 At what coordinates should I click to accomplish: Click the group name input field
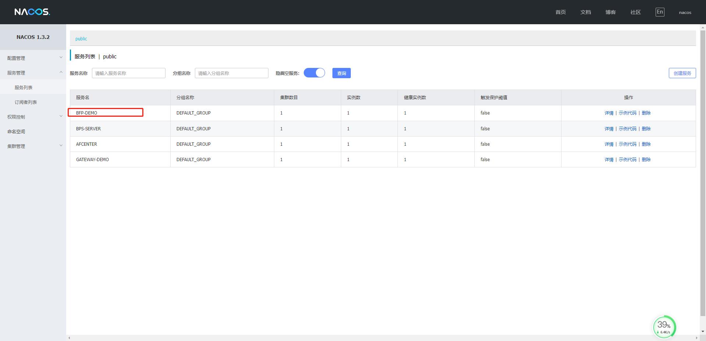(x=231, y=73)
